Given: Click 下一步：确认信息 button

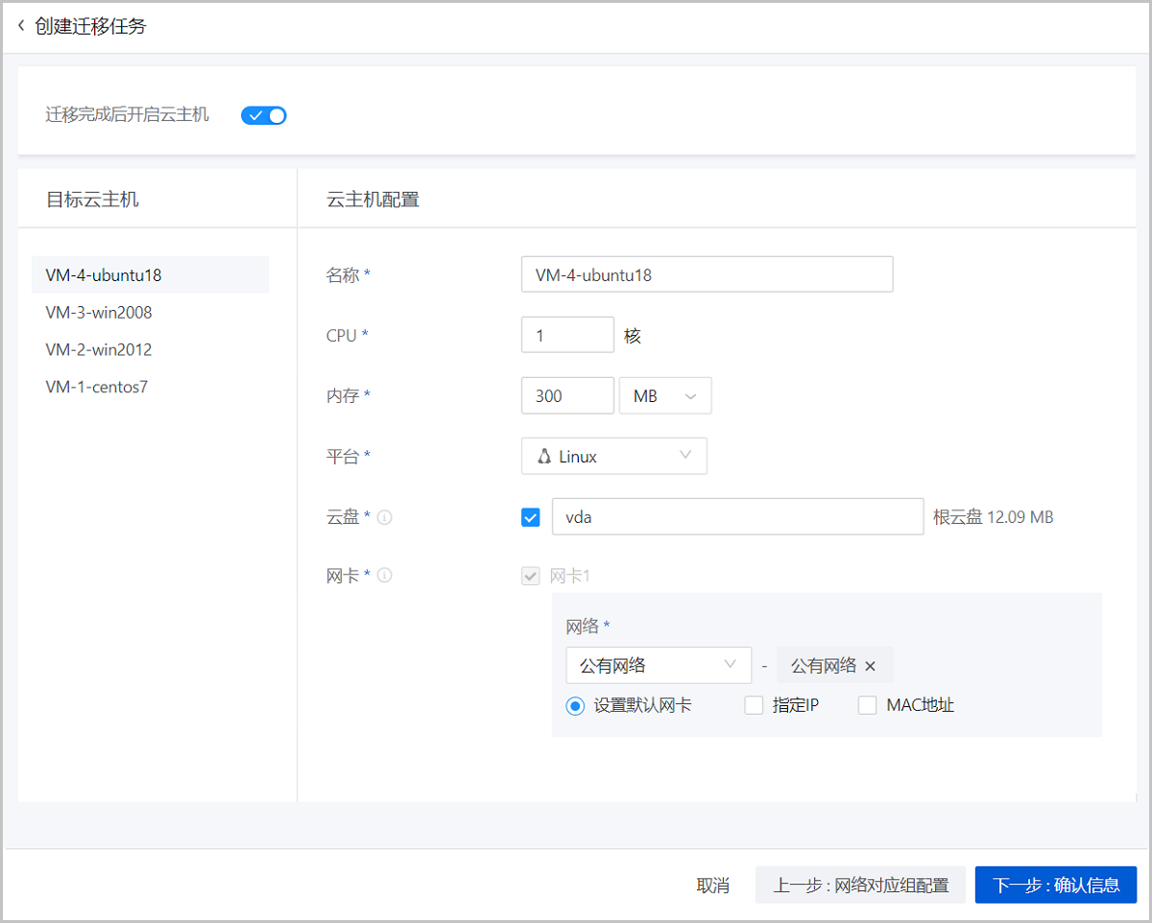Looking at the screenshot, I should [x=1055, y=885].
